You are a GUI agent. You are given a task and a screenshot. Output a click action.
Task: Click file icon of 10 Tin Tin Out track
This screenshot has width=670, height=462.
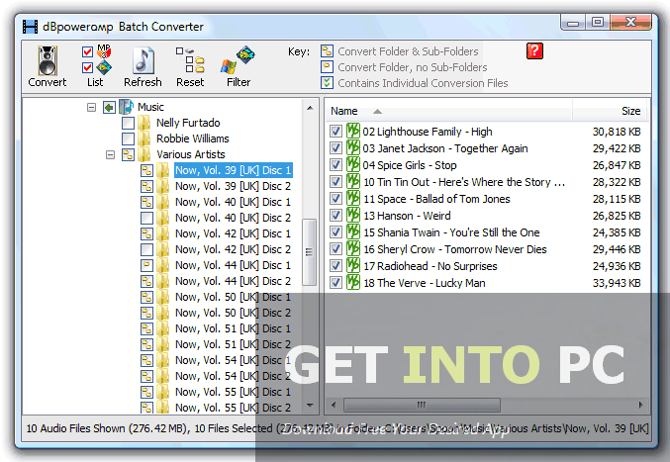tap(353, 182)
